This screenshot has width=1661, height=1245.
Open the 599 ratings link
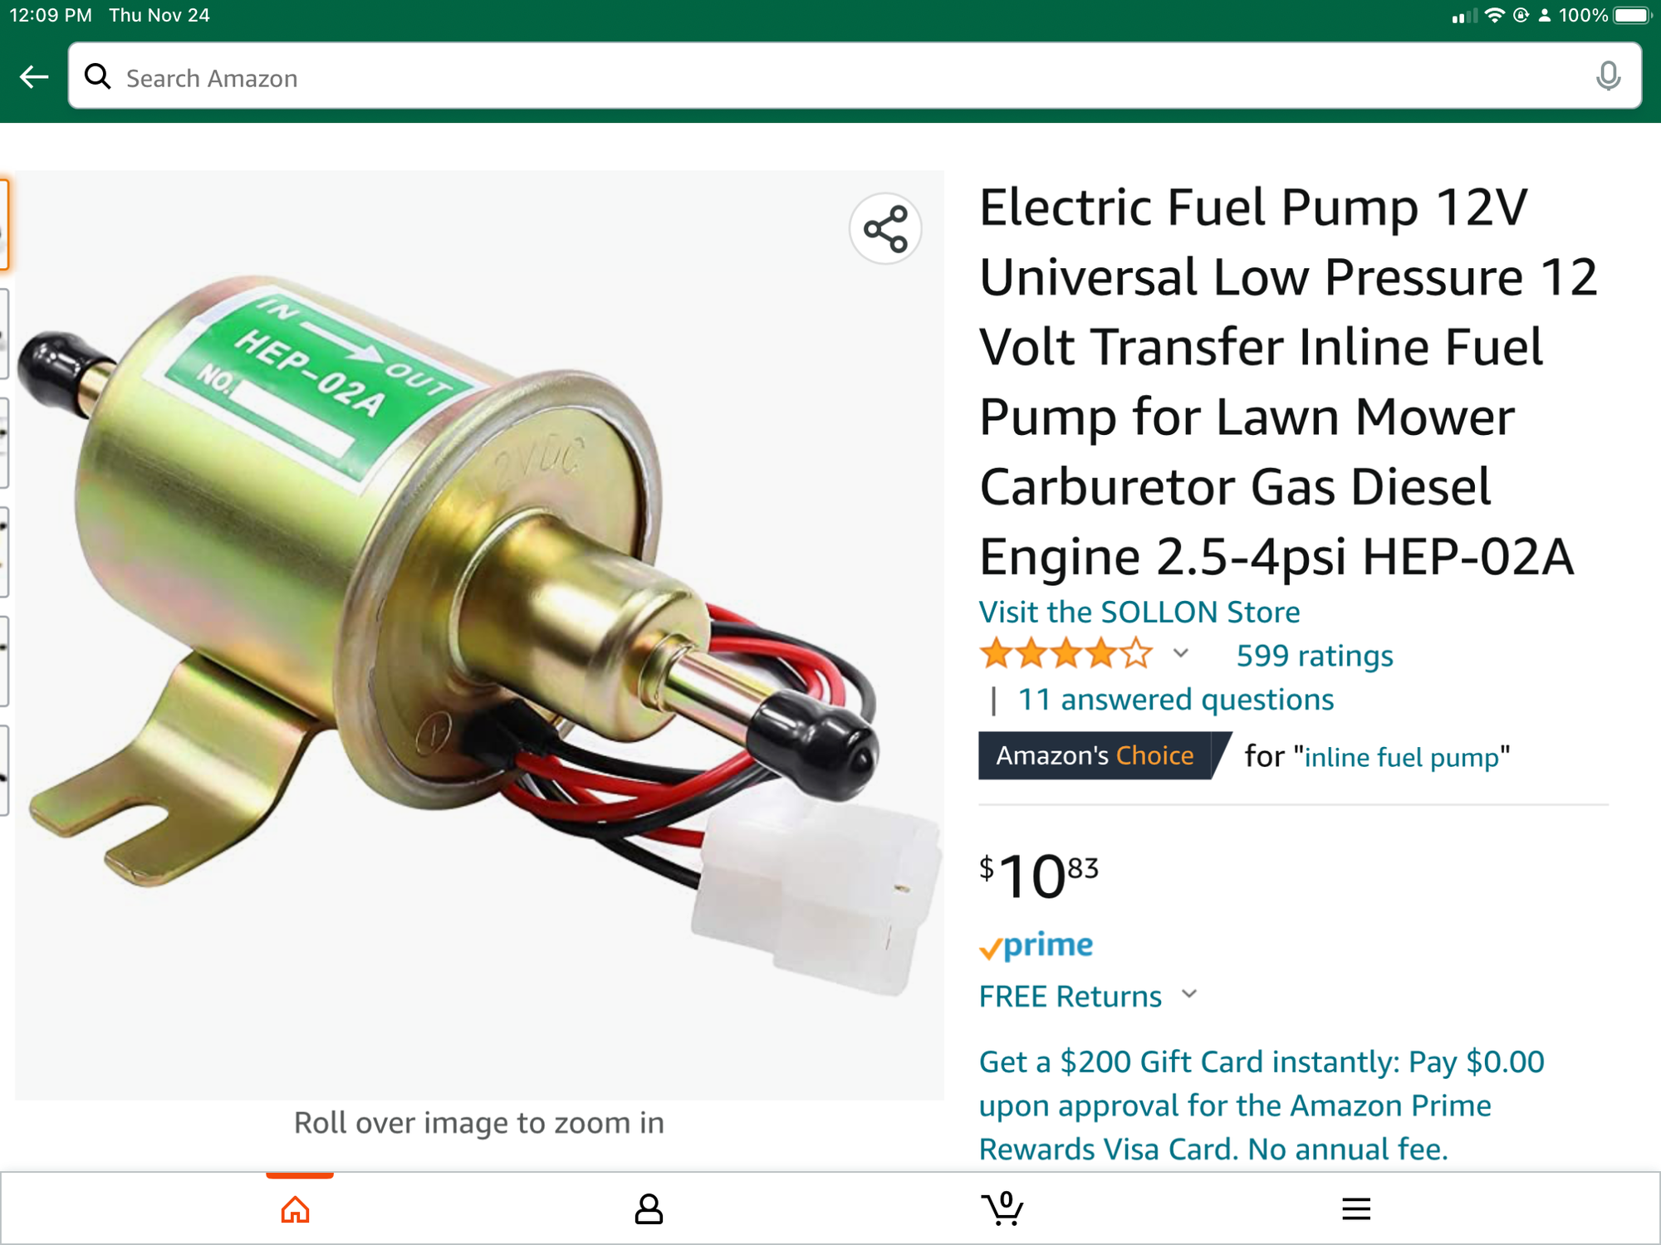[1315, 656]
